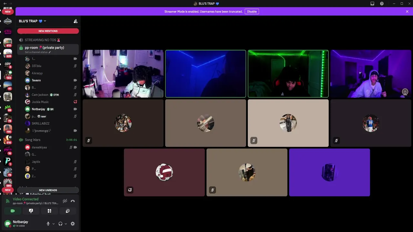This screenshot has width=413, height=232.
Task: Open the server with the 41 badge
Action: [8, 86]
